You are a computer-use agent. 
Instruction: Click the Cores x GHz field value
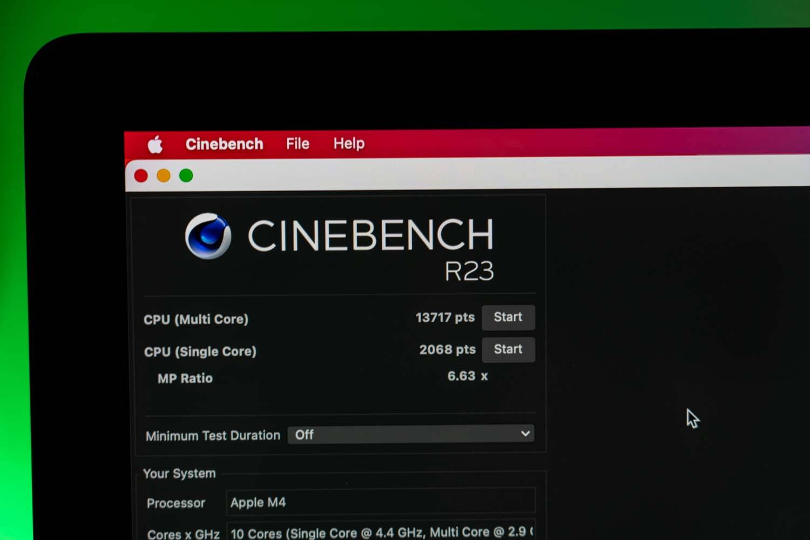pos(381,531)
